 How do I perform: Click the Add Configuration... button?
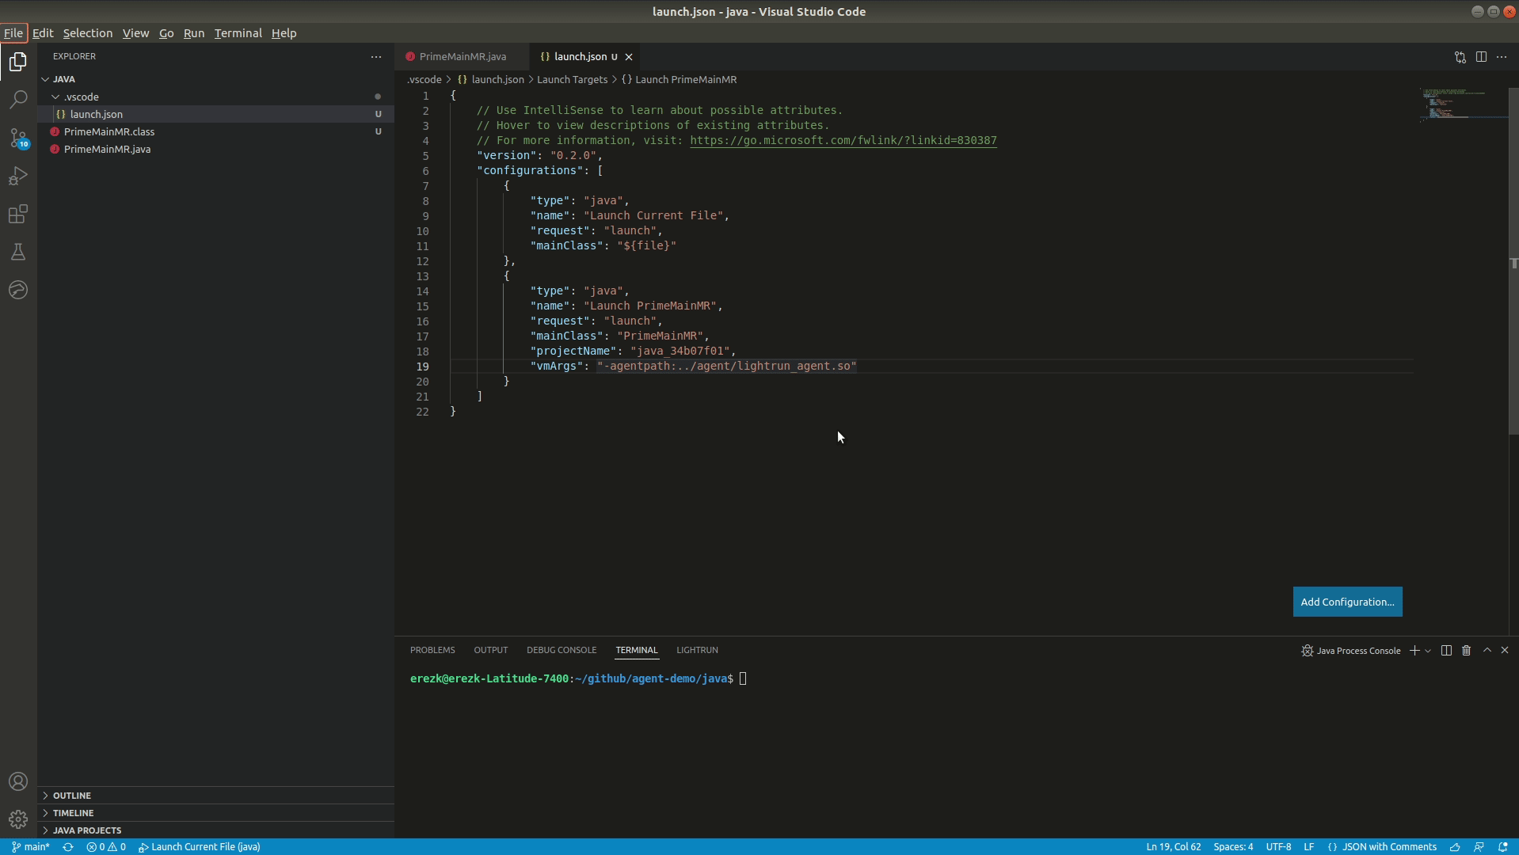point(1346,602)
